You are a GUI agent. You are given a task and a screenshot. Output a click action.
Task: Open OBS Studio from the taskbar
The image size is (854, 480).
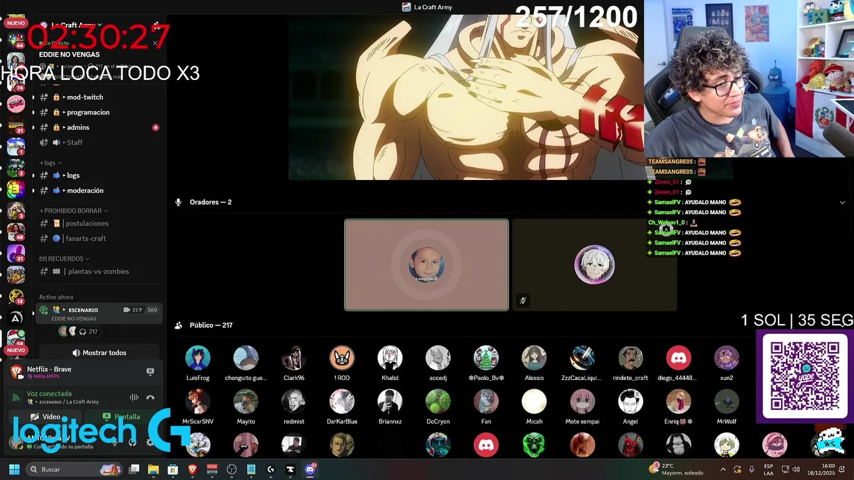click(232, 469)
